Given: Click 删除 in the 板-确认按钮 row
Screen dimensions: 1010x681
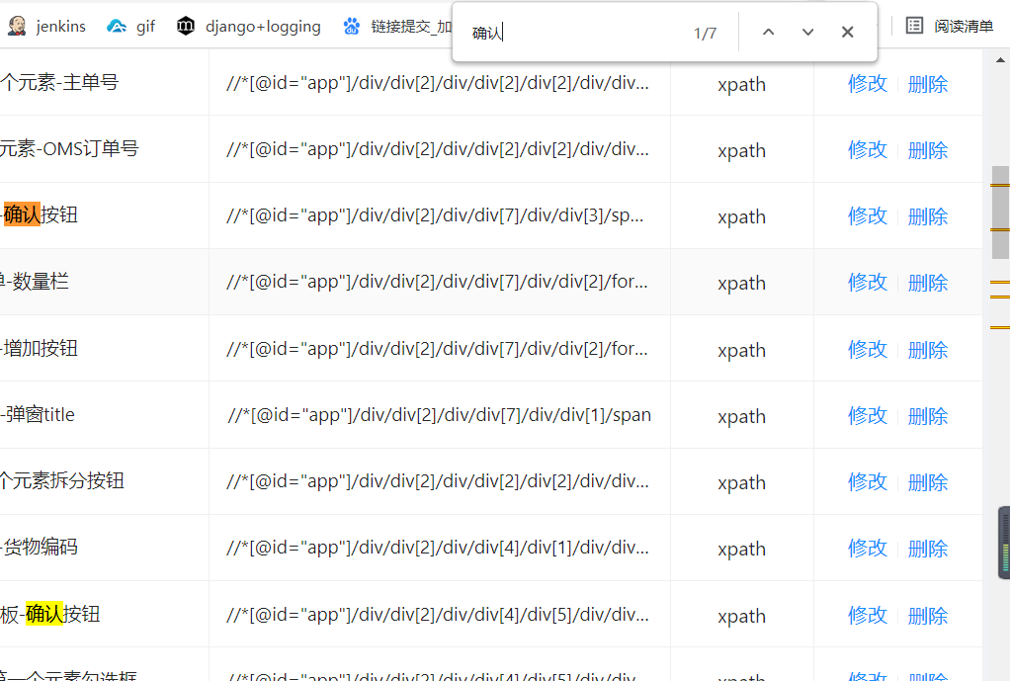Looking at the screenshot, I should tap(928, 617).
